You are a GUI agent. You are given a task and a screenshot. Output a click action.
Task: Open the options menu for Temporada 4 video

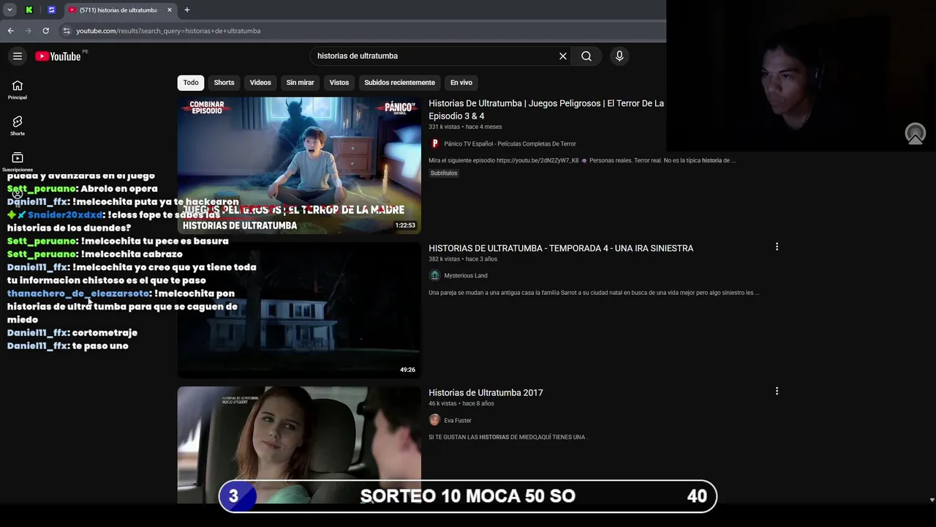tap(777, 247)
